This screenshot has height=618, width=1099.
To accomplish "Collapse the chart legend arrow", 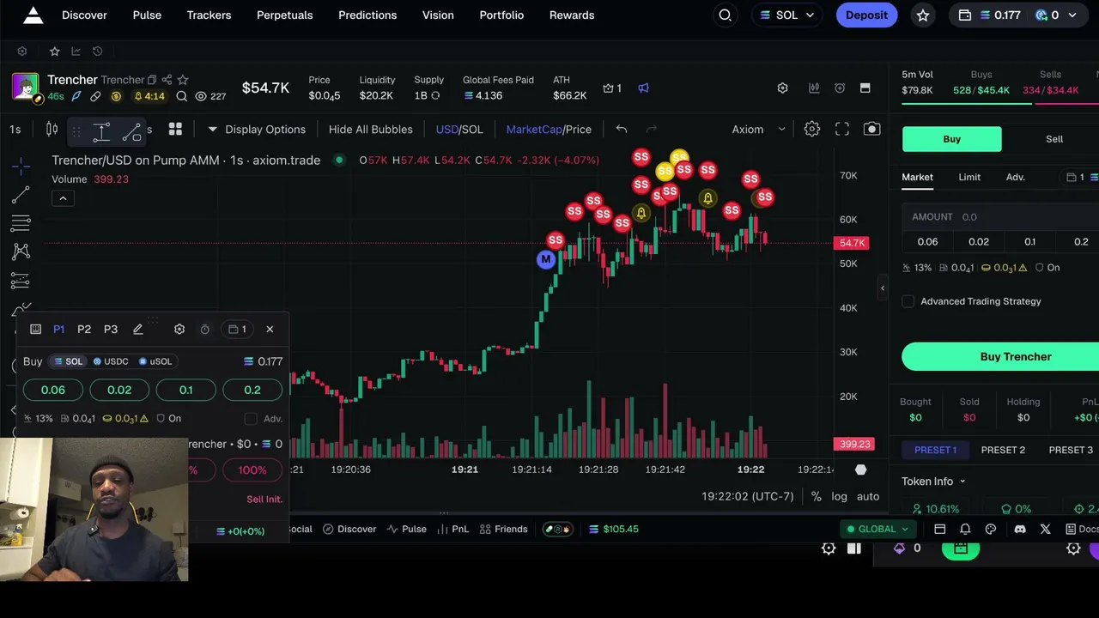I will click(x=63, y=198).
